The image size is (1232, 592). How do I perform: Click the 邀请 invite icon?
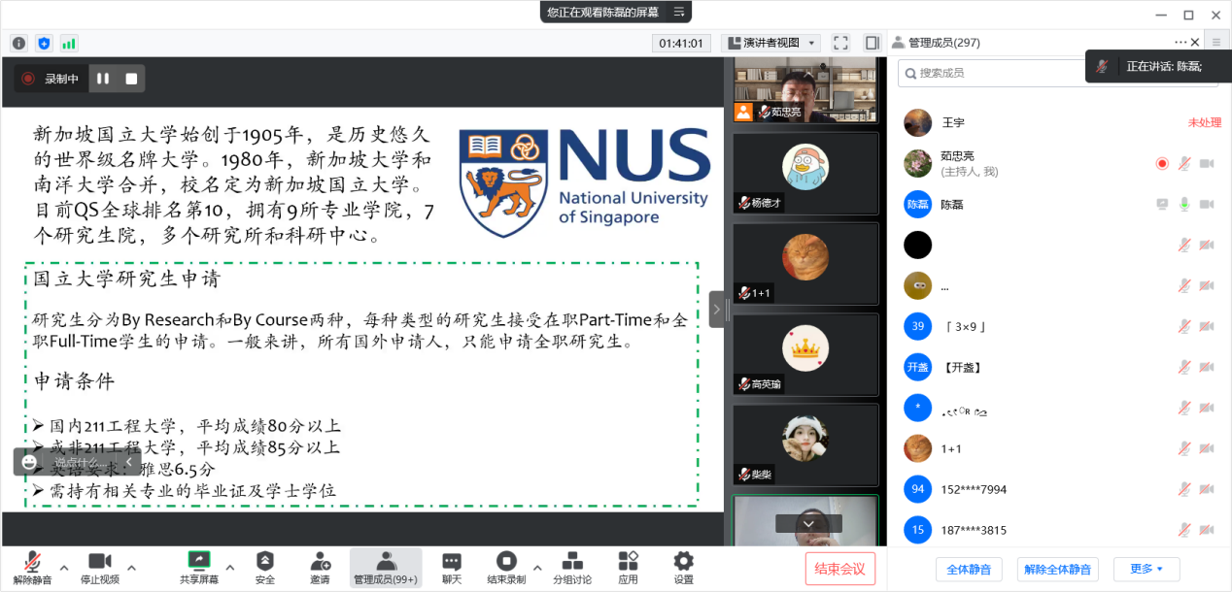click(x=320, y=567)
